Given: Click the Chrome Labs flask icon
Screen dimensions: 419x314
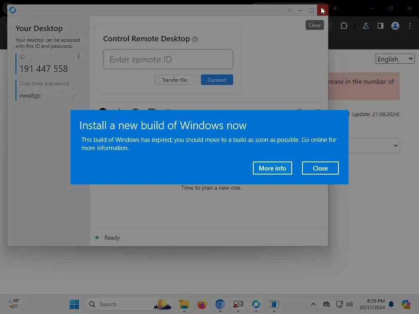Looking at the screenshot, I should point(365,26).
